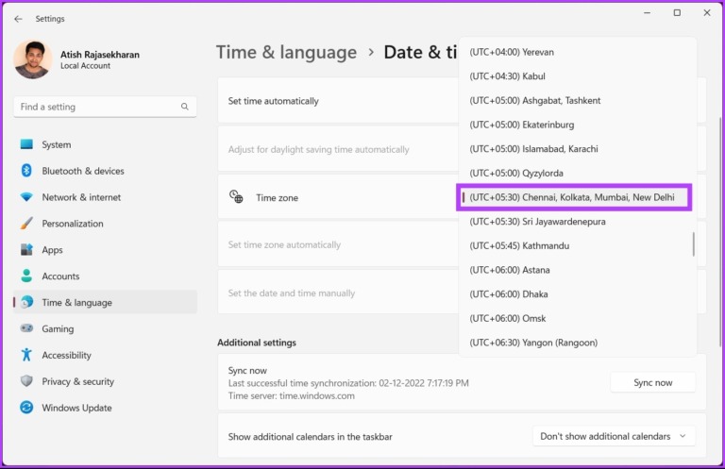The image size is (725, 469).
Task: Open Apps section
Action: point(105,250)
